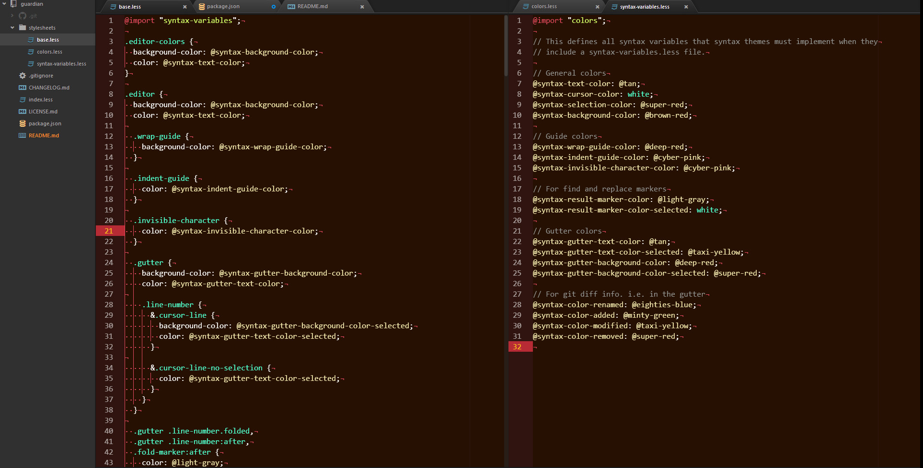
Task: Collapse the stylesheets folder chevron
Action: [12, 28]
